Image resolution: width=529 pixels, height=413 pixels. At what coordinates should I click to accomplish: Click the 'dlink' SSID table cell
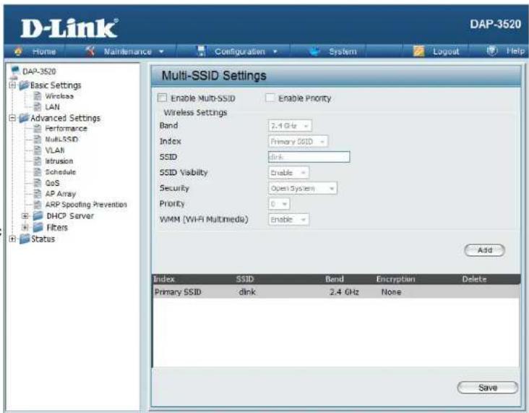click(247, 291)
